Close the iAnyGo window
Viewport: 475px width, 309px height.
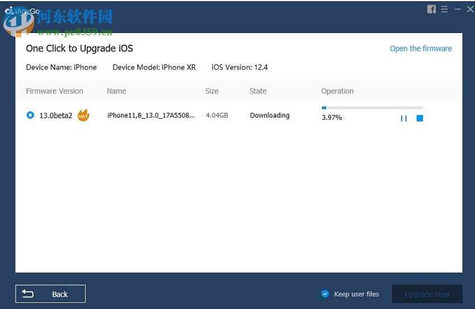tap(469, 10)
